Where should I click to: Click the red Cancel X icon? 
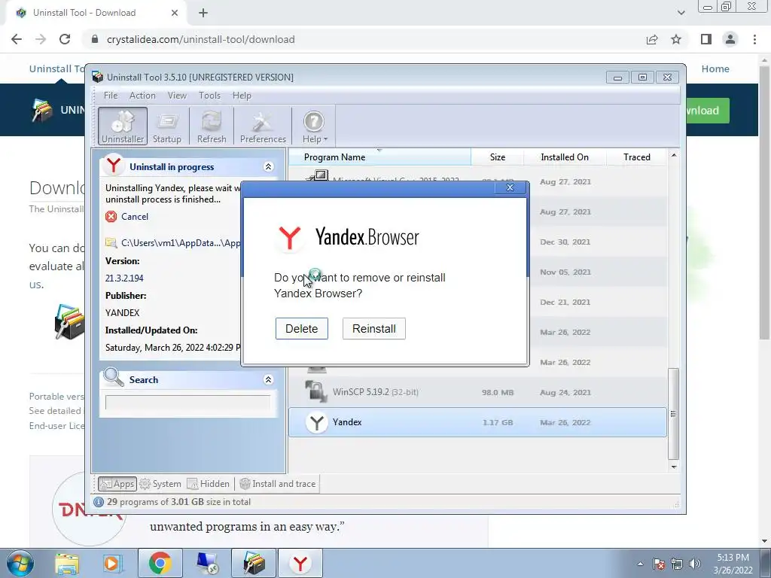[x=111, y=216]
